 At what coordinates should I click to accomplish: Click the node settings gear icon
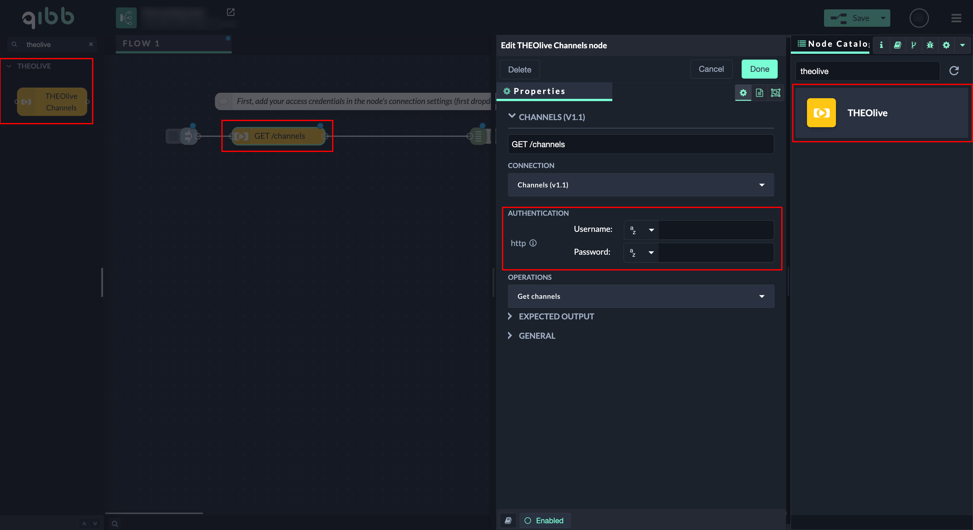coord(743,93)
